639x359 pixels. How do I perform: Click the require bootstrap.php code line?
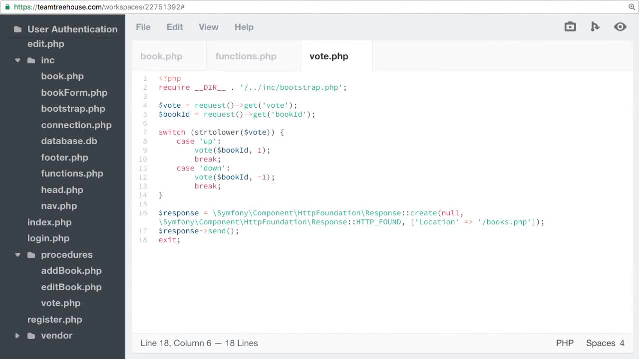(253, 87)
